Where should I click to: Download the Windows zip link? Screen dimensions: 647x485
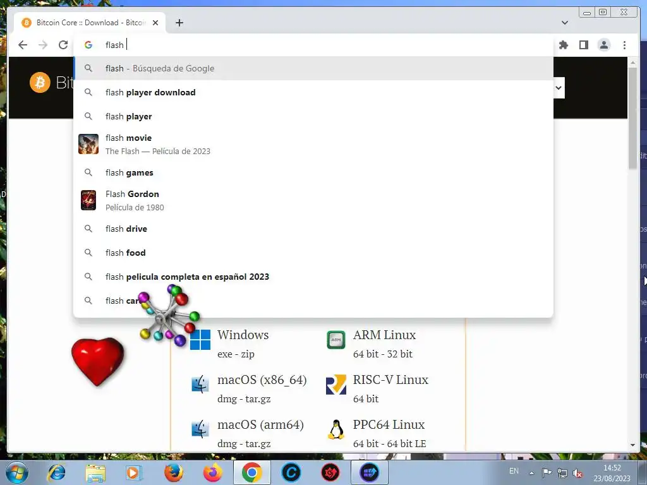248,354
